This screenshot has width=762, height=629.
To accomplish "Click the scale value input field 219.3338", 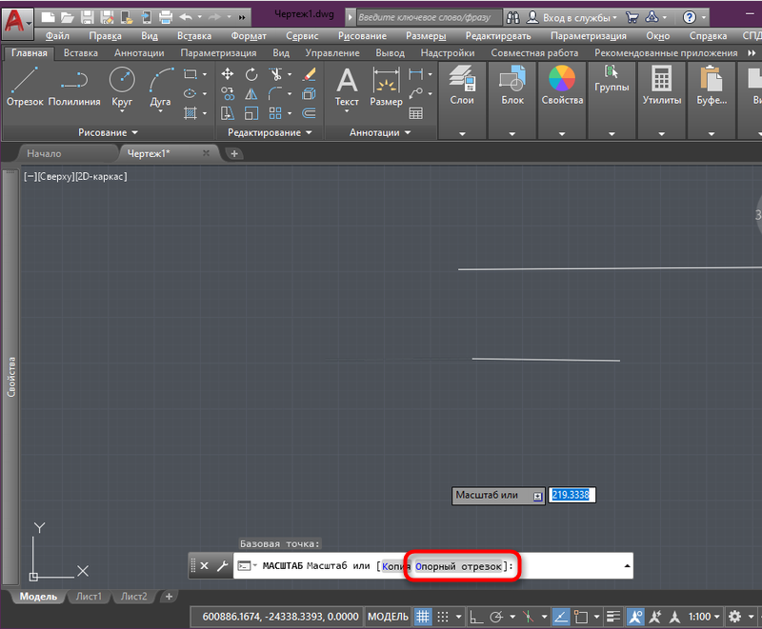I will (x=571, y=495).
